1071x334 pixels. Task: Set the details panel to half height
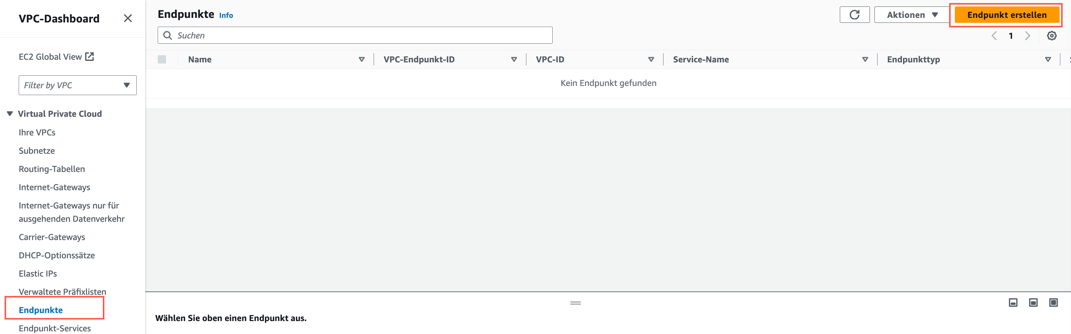tap(1033, 302)
